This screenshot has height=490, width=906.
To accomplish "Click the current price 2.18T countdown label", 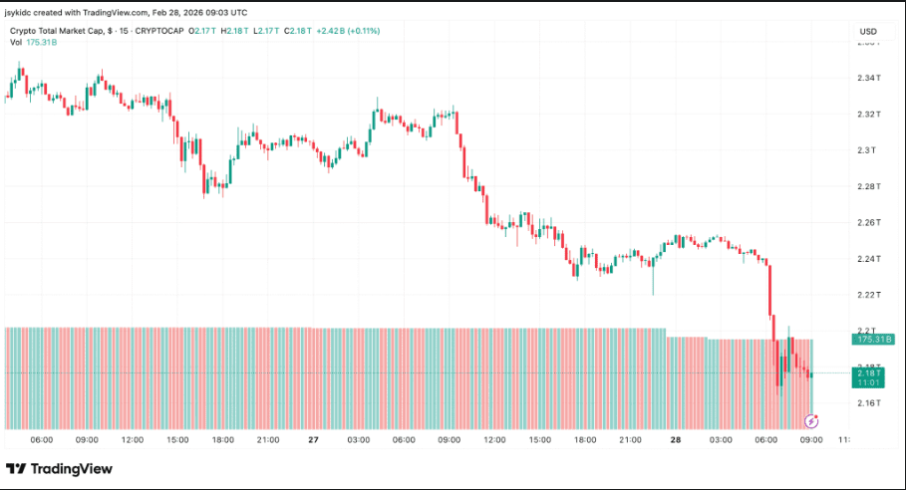I will pyautogui.click(x=869, y=375).
